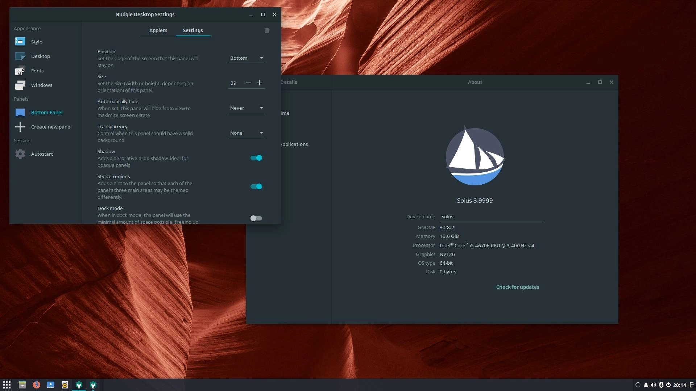Image resolution: width=696 pixels, height=391 pixels.
Task: Click the Check for updates link
Action: (517, 287)
